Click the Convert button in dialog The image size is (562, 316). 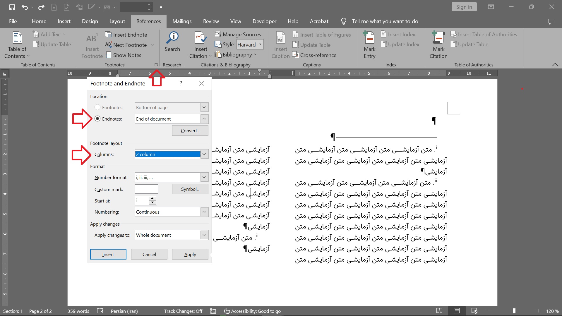[190, 130]
